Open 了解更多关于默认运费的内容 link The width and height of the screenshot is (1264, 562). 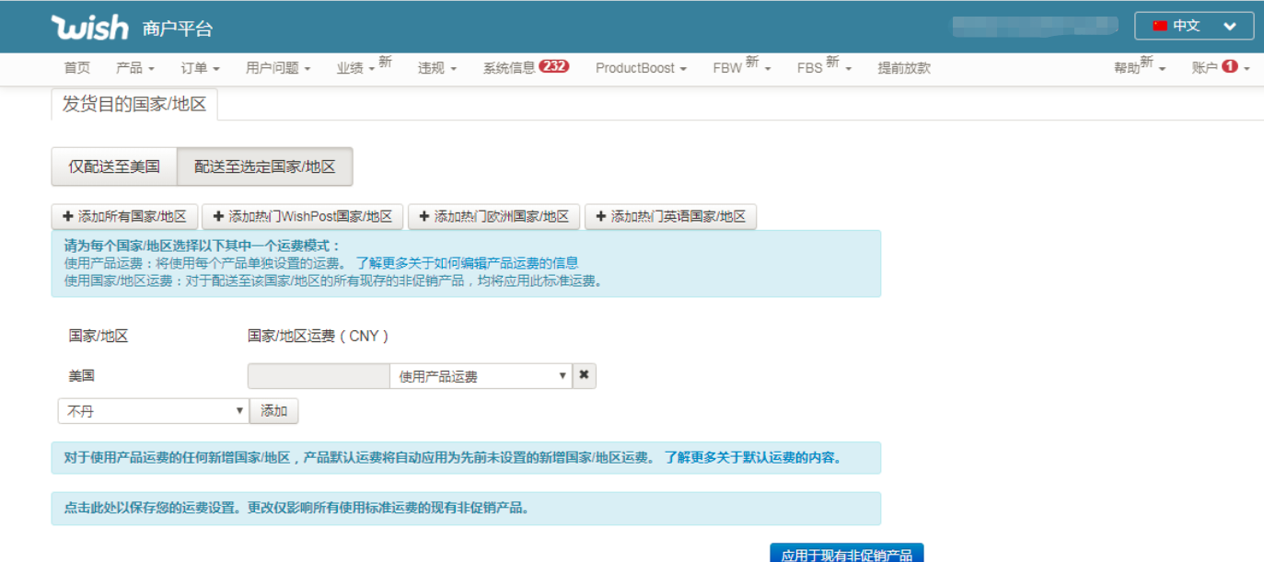[x=753, y=457]
